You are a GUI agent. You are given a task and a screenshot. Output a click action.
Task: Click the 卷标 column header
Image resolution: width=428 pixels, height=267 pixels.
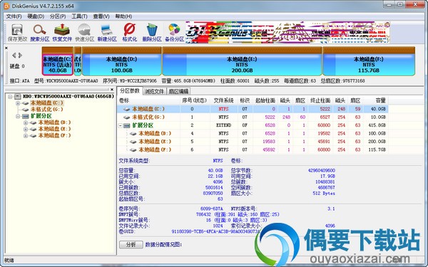149,100
